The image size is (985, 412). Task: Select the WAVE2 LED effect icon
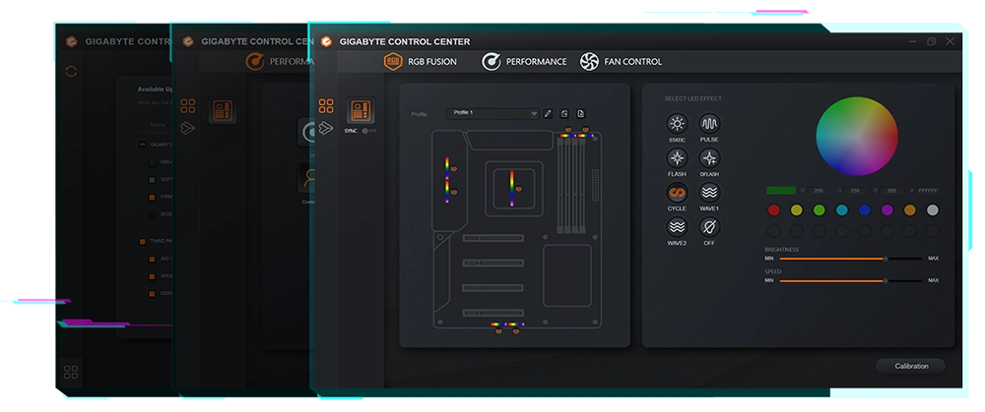(677, 226)
